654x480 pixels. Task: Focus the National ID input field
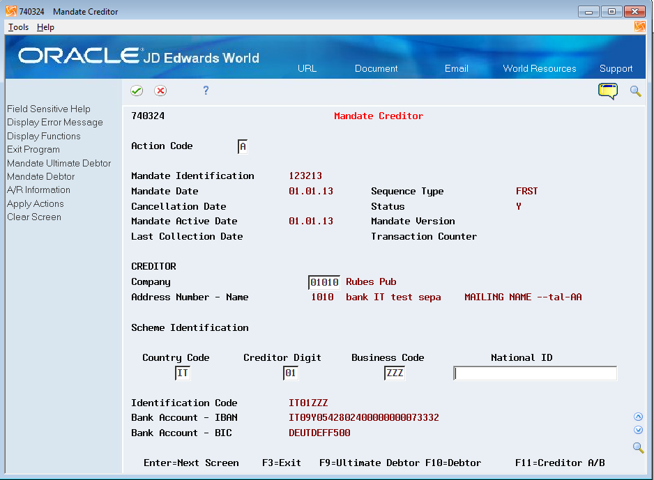[535, 373]
